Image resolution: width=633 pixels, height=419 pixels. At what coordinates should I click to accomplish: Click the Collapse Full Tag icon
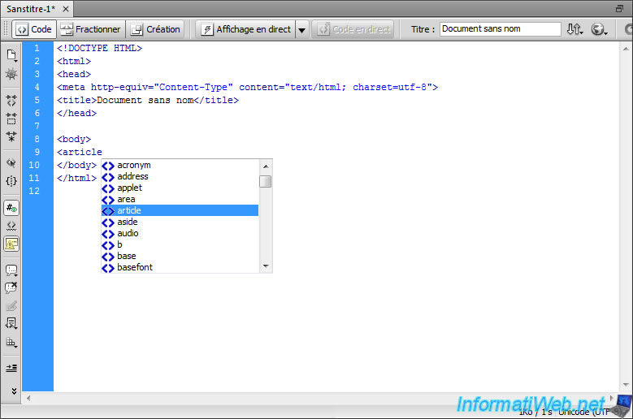(11, 101)
